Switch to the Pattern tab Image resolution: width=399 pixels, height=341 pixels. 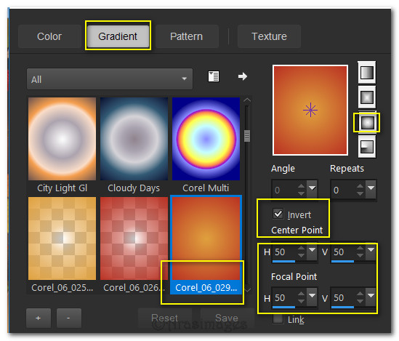[187, 36]
